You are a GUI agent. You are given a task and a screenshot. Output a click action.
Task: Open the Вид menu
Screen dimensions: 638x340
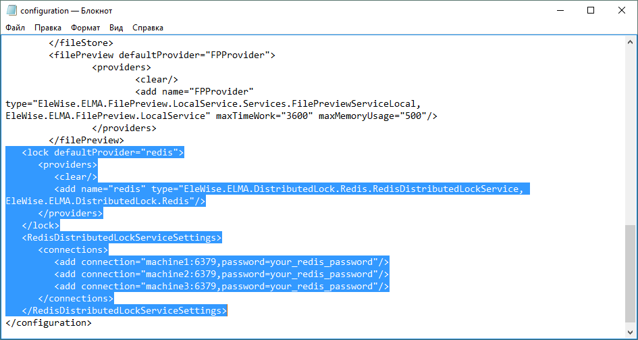[116, 28]
